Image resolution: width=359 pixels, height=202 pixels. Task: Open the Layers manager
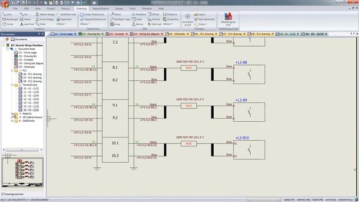tap(200, 14)
